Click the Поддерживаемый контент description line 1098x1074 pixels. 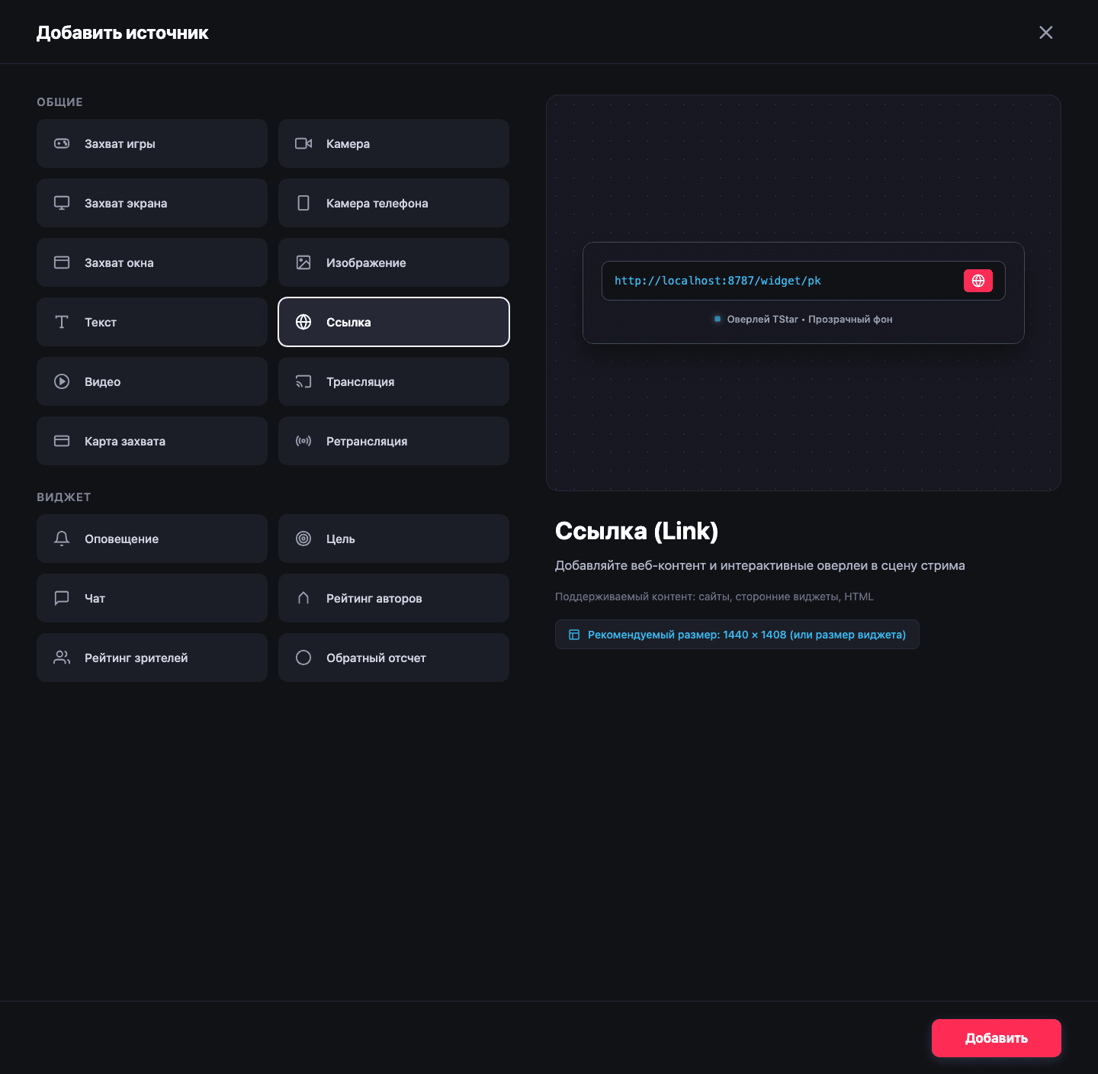(x=714, y=596)
